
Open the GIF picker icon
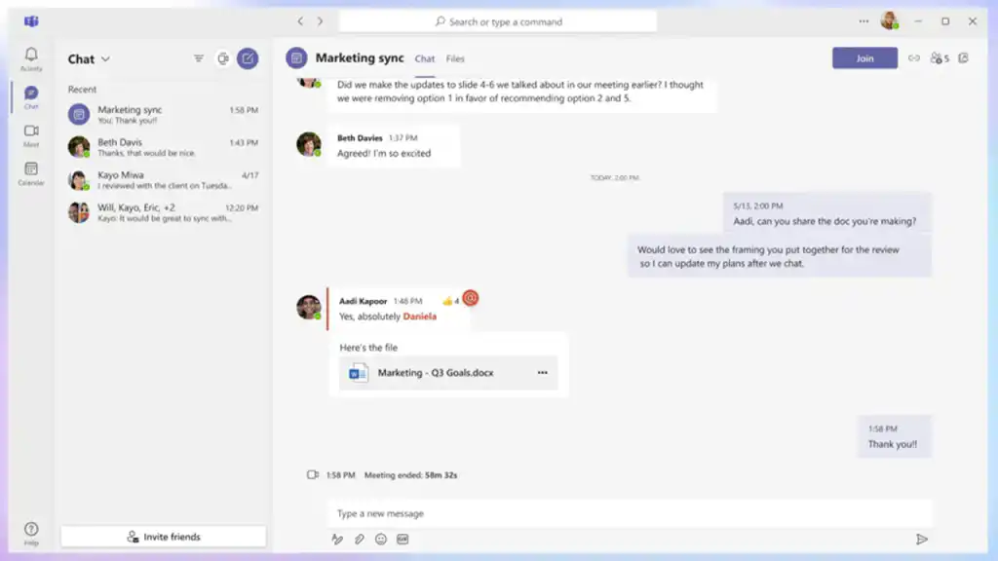tap(403, 539)
